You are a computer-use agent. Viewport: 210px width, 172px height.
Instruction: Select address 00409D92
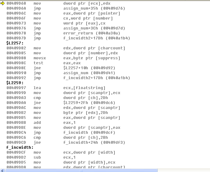point(16,78)
